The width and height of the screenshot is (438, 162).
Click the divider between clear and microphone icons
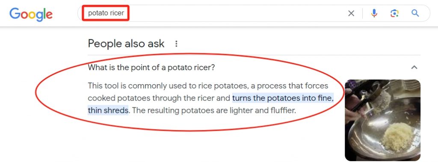coord(363,13)
